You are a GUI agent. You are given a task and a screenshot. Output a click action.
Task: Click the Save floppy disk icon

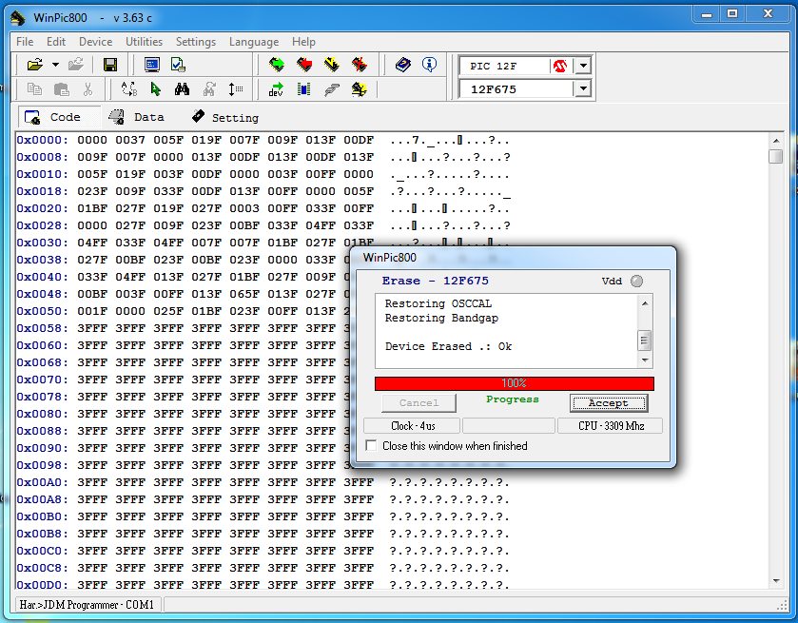[x=110, y=65]
